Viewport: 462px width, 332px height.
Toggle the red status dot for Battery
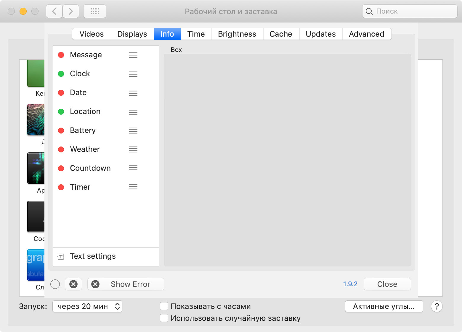point(61,131)
